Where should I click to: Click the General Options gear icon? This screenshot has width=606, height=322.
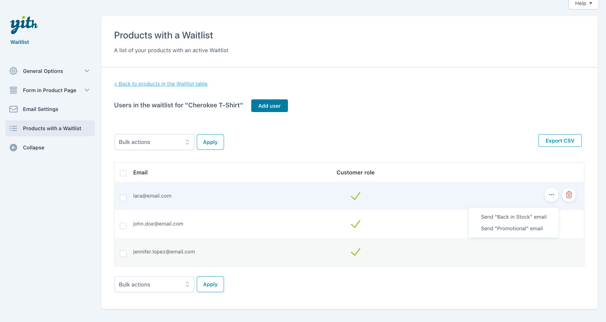click(x=13, y=71)
